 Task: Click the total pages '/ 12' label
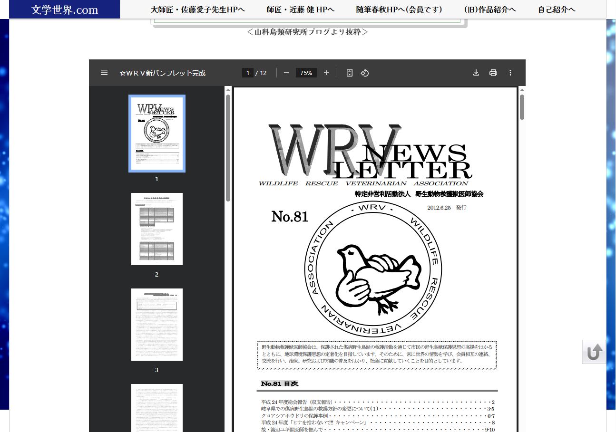(x=261, y=73)
